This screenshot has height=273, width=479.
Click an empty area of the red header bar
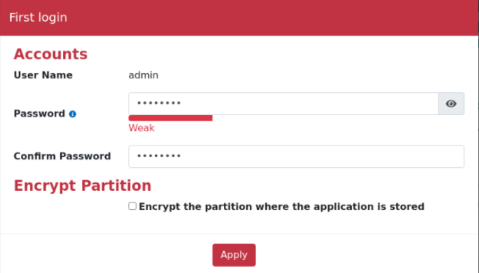pyautogui.click(x=275, y=18)
